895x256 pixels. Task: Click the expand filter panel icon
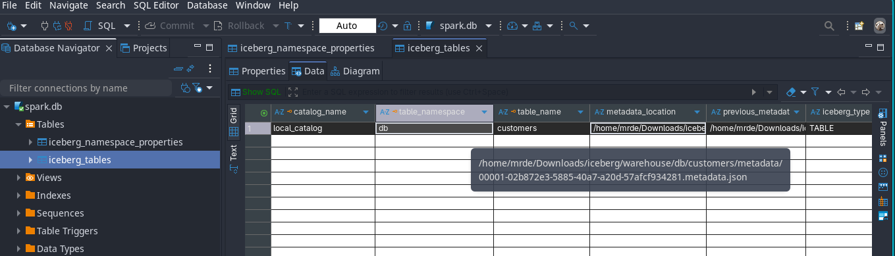(x=294, y=92)
